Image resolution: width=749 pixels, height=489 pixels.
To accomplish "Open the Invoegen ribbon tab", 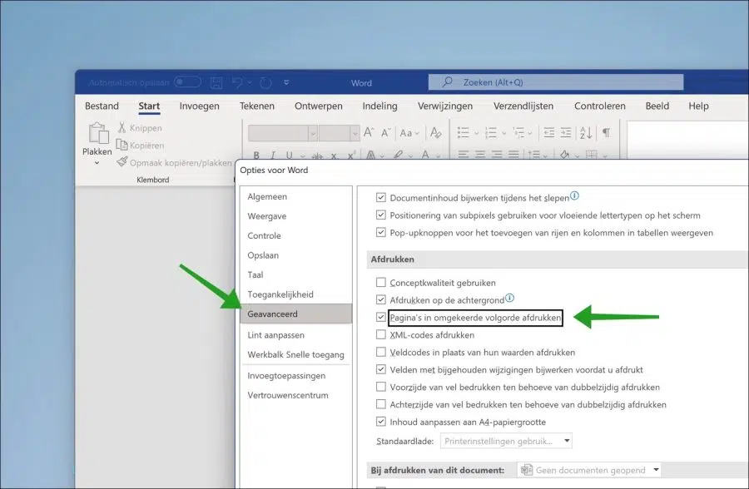I will 199,106.
